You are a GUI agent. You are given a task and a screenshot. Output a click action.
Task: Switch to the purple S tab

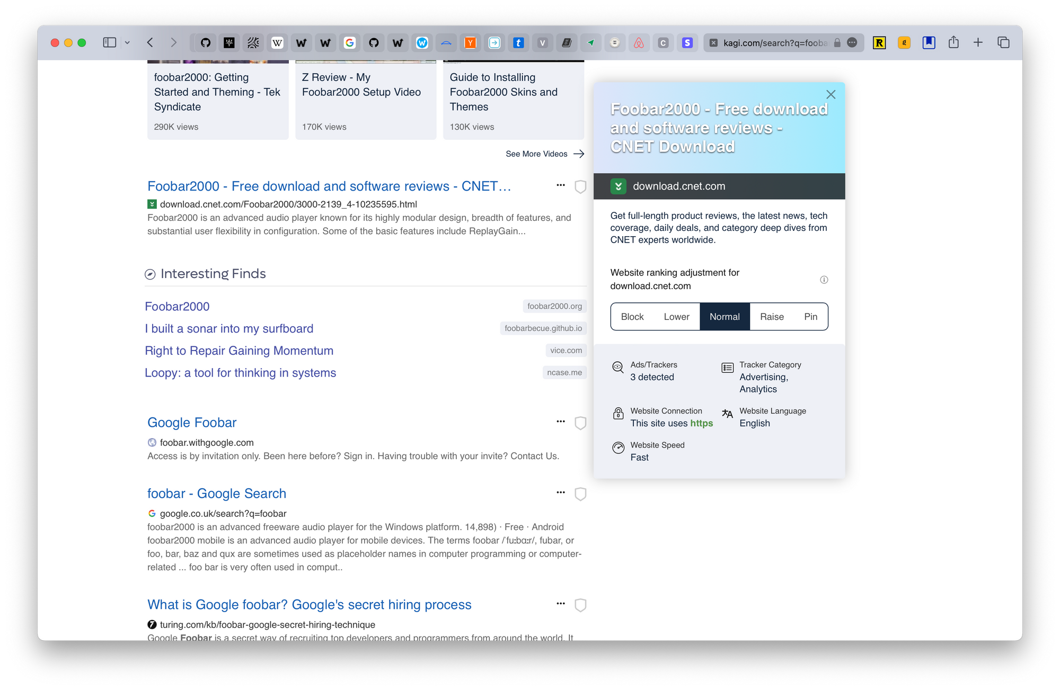pos(687,43)
